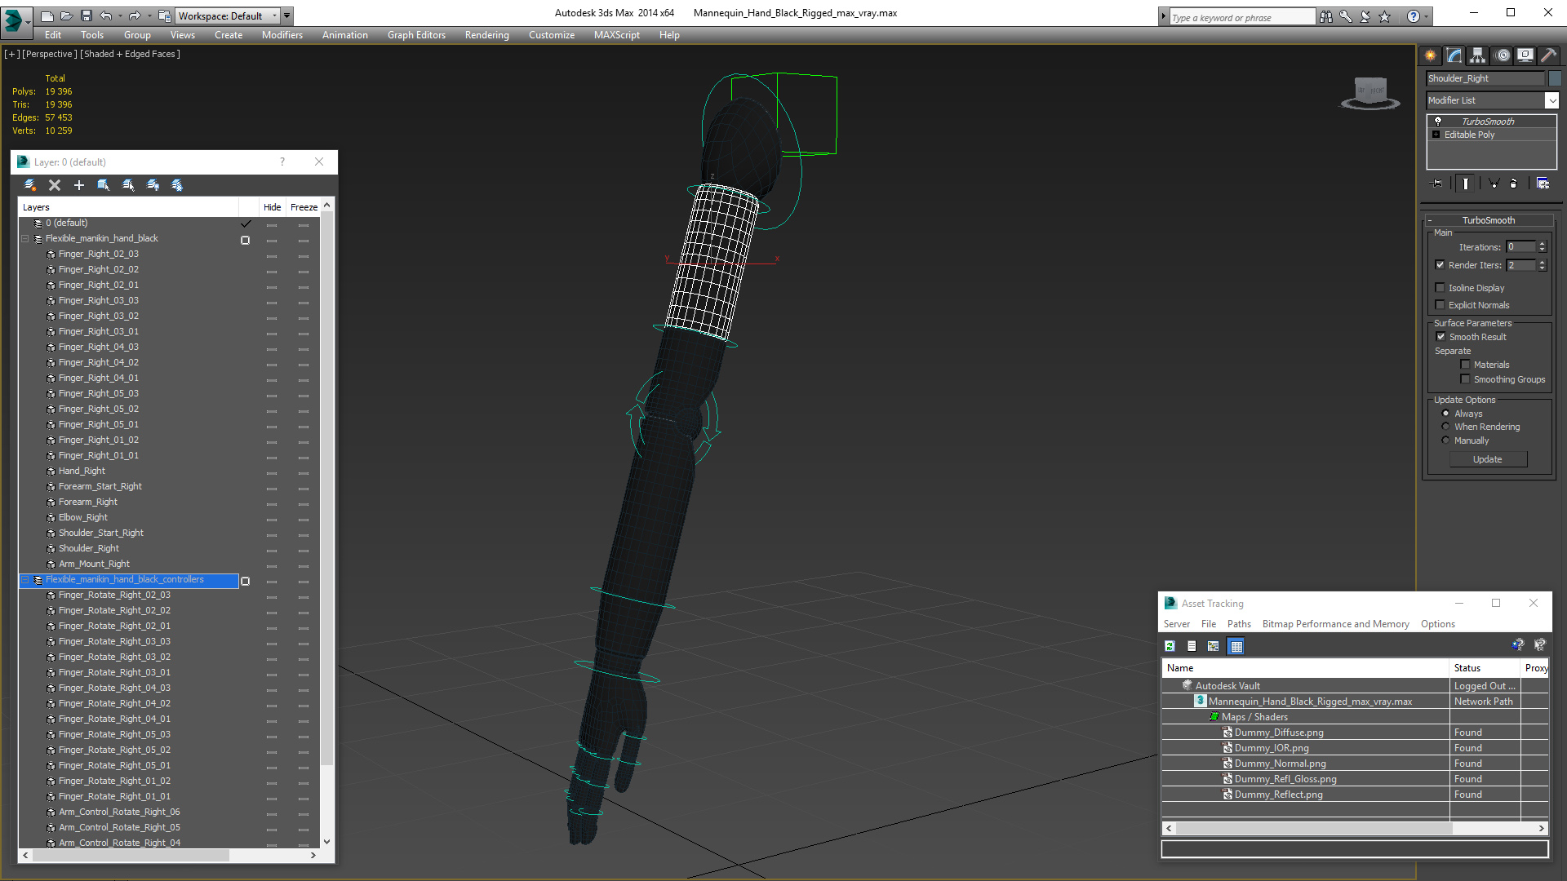Click the Redo arrow icon
This screenshot has height=881, width=1567.
135,15
